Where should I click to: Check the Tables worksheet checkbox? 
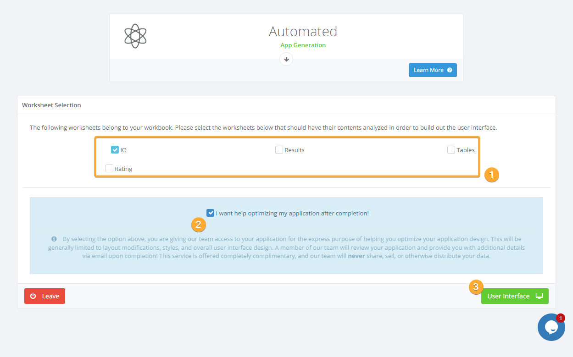[x=451, y=149]
